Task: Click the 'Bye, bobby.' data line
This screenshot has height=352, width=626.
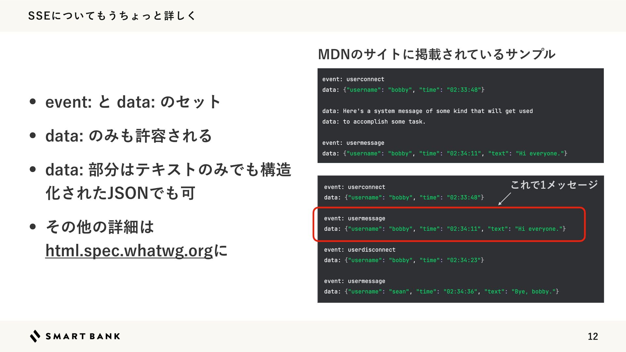Action: [441, 291]
